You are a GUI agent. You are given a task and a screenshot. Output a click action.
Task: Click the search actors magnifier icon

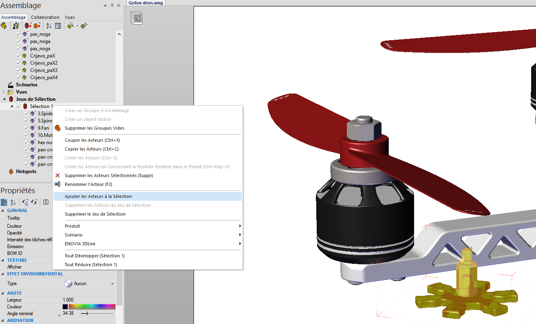[x=70, y=26]
